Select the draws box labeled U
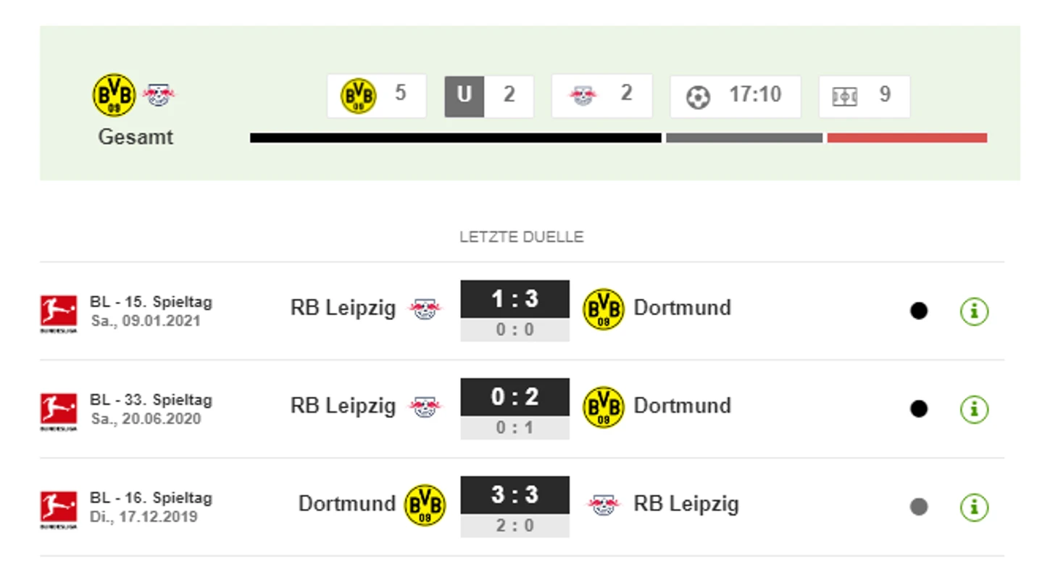The width and height of the screenshot is (1058, 575). (x=489, y=96)
